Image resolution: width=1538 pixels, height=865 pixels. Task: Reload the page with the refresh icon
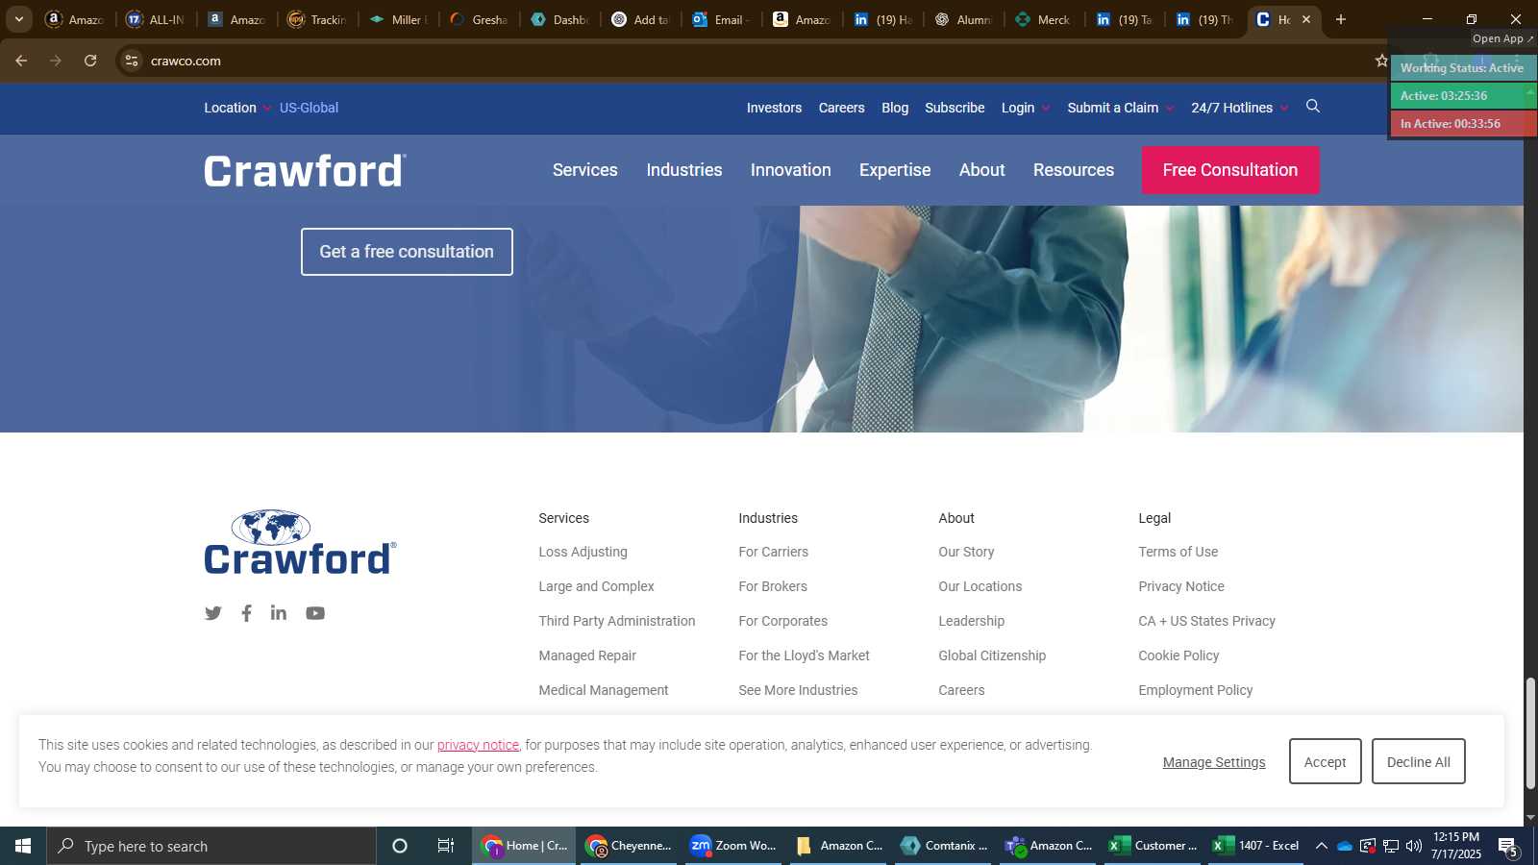90,61
